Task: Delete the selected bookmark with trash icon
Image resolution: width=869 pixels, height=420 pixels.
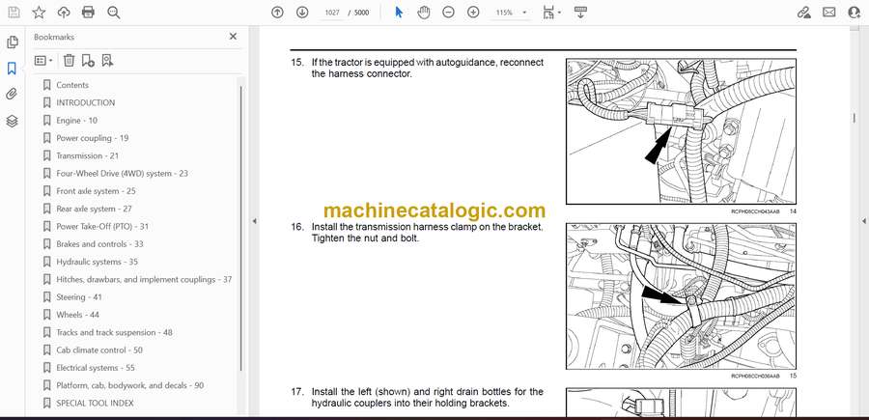Action: coord(69,60)
